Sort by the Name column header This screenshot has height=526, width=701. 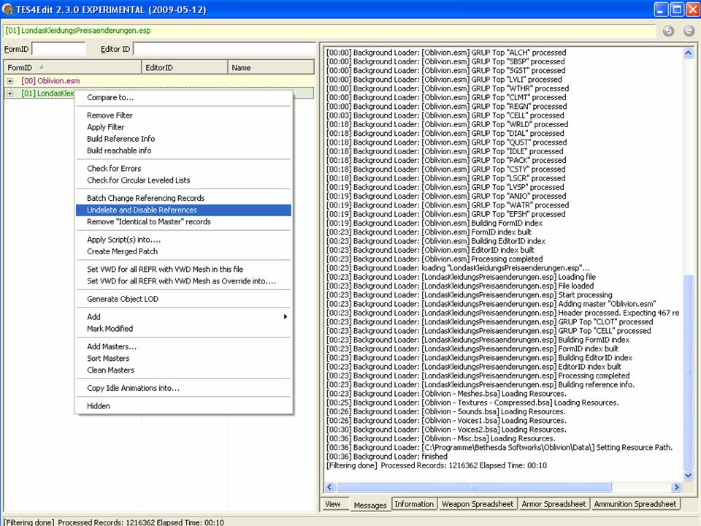click(271, 67)
